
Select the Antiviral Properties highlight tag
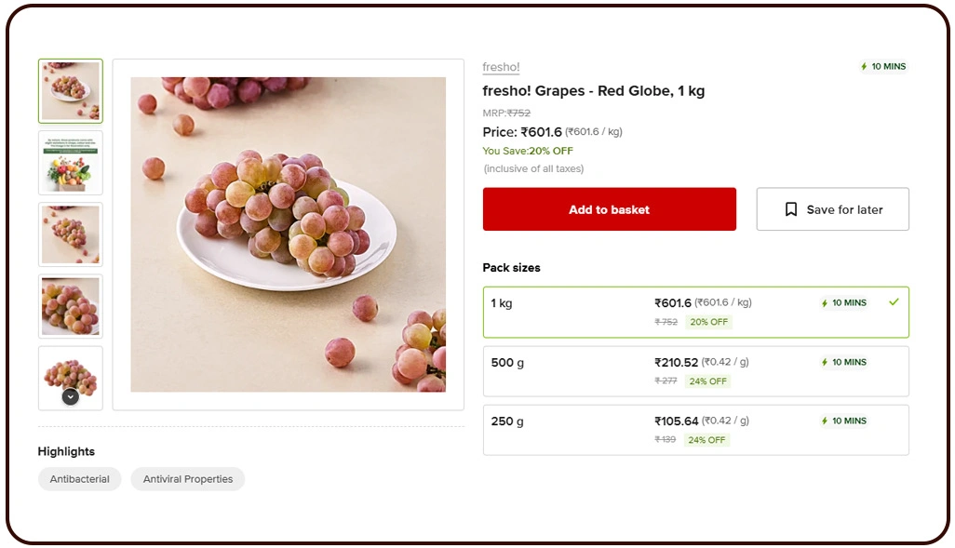pos(188,479)
